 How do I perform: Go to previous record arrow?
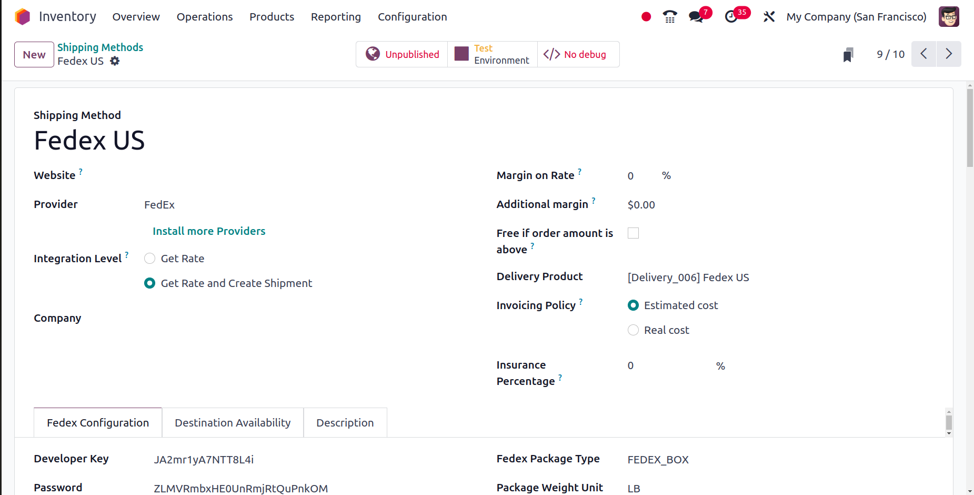pyautogui.click(x=923, y=54)
